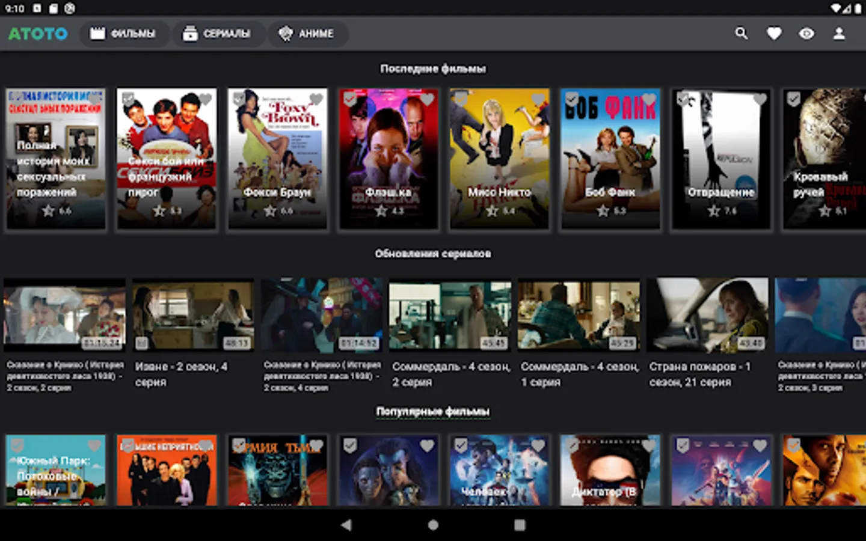Image resolution: width=866 pixels, height=541 pixels.
Task: Mark Кровавый ручей as watched
Action: click(793, 99)
